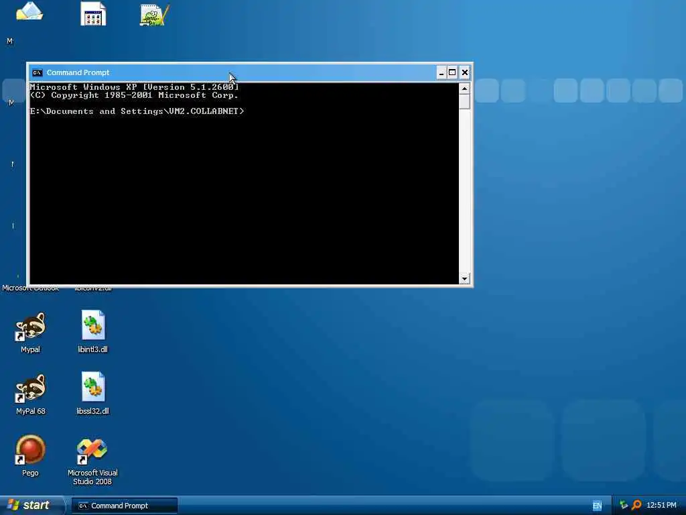Click the scrollbar up arrow in Command Prompt
The width and height of the screenshot is (686, 515).
point(465,89)
